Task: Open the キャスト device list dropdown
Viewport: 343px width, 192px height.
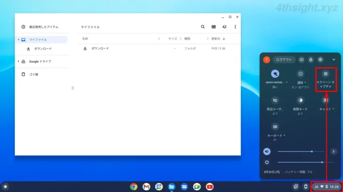Action: coord(327,109)
